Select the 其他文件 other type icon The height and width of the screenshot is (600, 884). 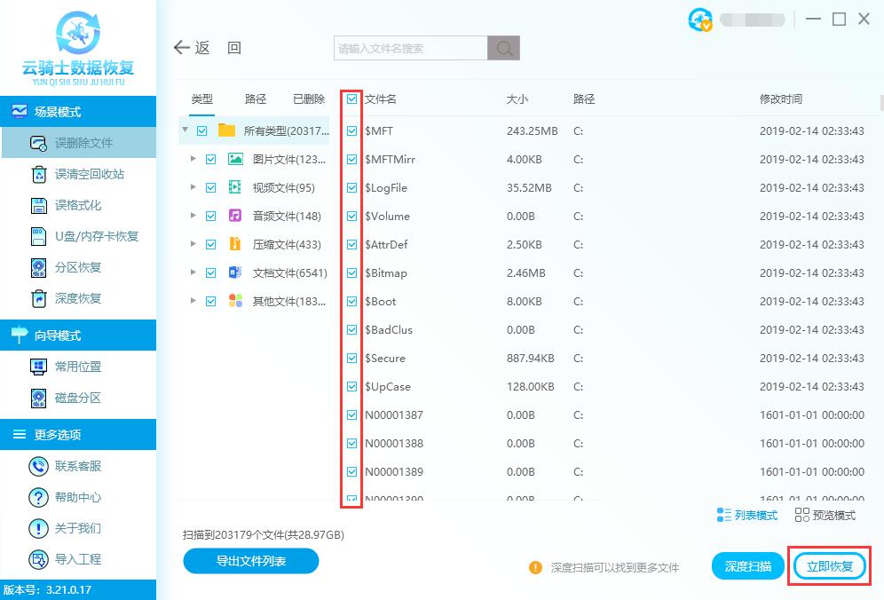click(235, 301)
